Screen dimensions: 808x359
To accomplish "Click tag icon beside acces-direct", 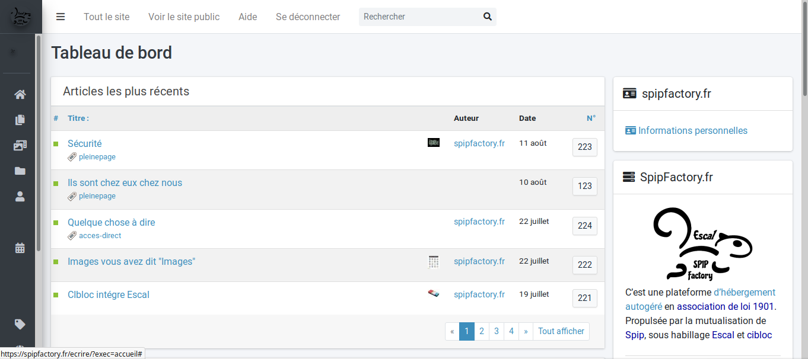I will (72, 236).
